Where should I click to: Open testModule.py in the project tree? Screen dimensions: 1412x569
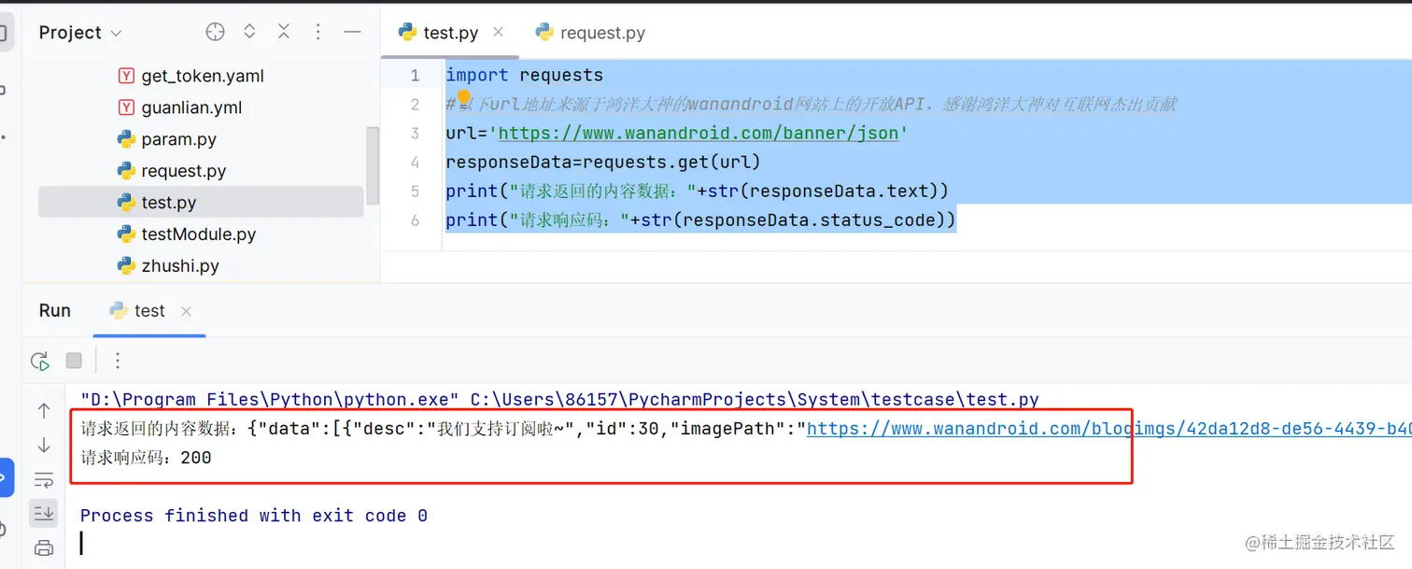198,235
